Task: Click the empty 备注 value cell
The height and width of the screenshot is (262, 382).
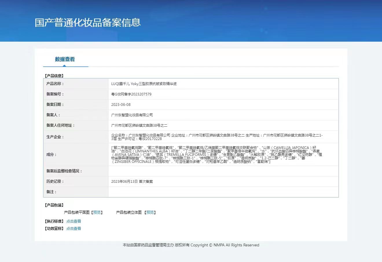Action: (223, 192)
